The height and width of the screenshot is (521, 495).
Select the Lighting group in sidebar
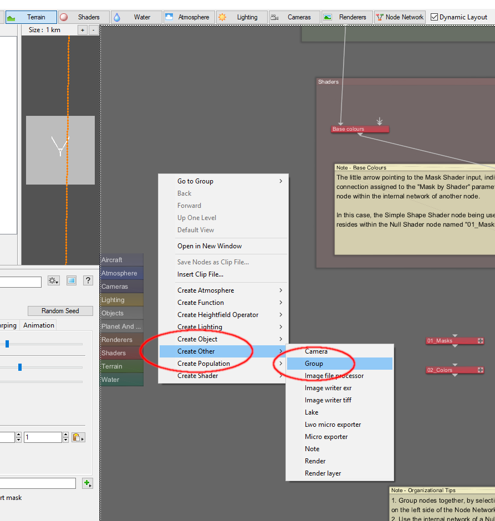[x=122, y=300]
